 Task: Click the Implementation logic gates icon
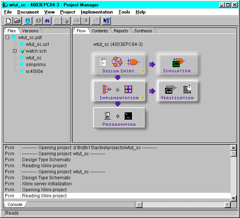(107, 89)
